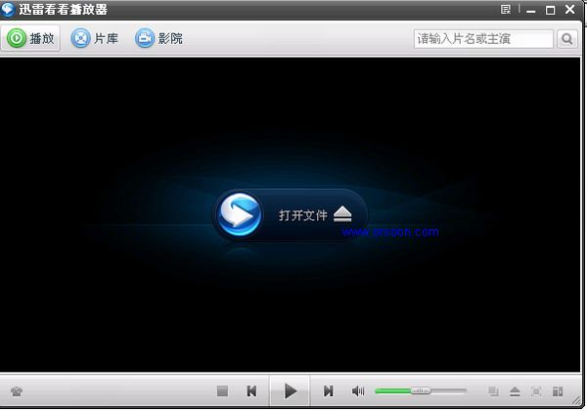Click the t-shirt skin icon at bottom left

(17, 391)
